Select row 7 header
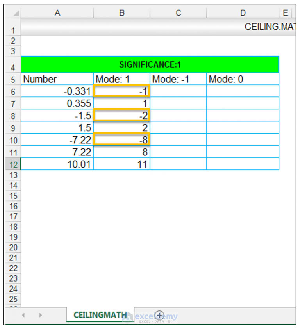The image size is (300, 330). pos(13,103)
